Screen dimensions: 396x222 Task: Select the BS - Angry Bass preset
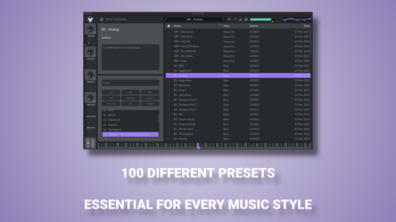tap(238, 80)
